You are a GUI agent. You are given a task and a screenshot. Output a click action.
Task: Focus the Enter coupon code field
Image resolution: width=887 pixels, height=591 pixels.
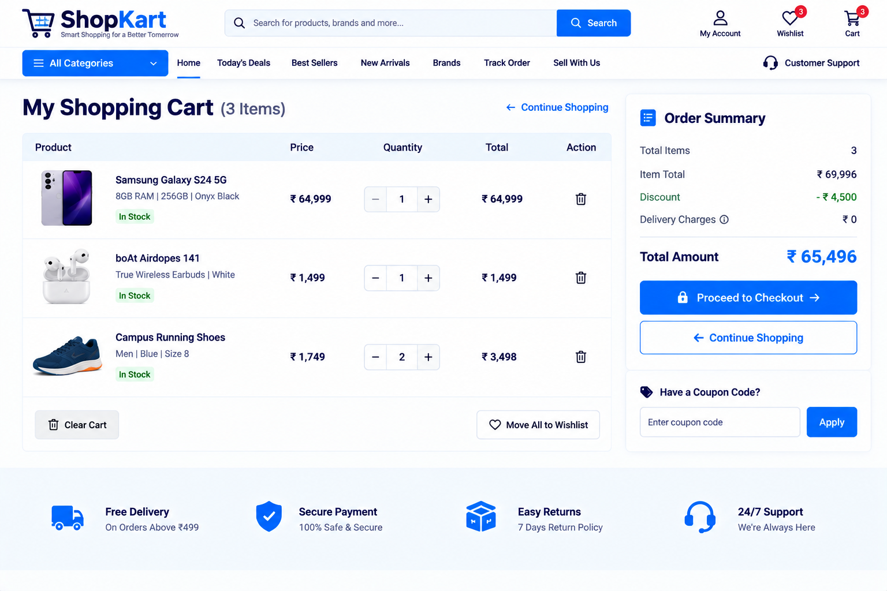(720, 422)
